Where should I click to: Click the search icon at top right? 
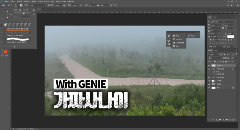[228, 5]
